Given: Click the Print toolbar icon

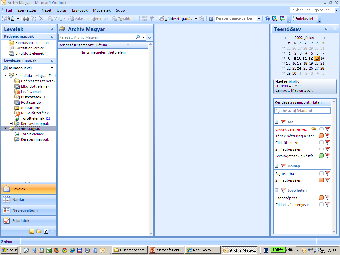Looking at the screenshot, I should 26,19.
